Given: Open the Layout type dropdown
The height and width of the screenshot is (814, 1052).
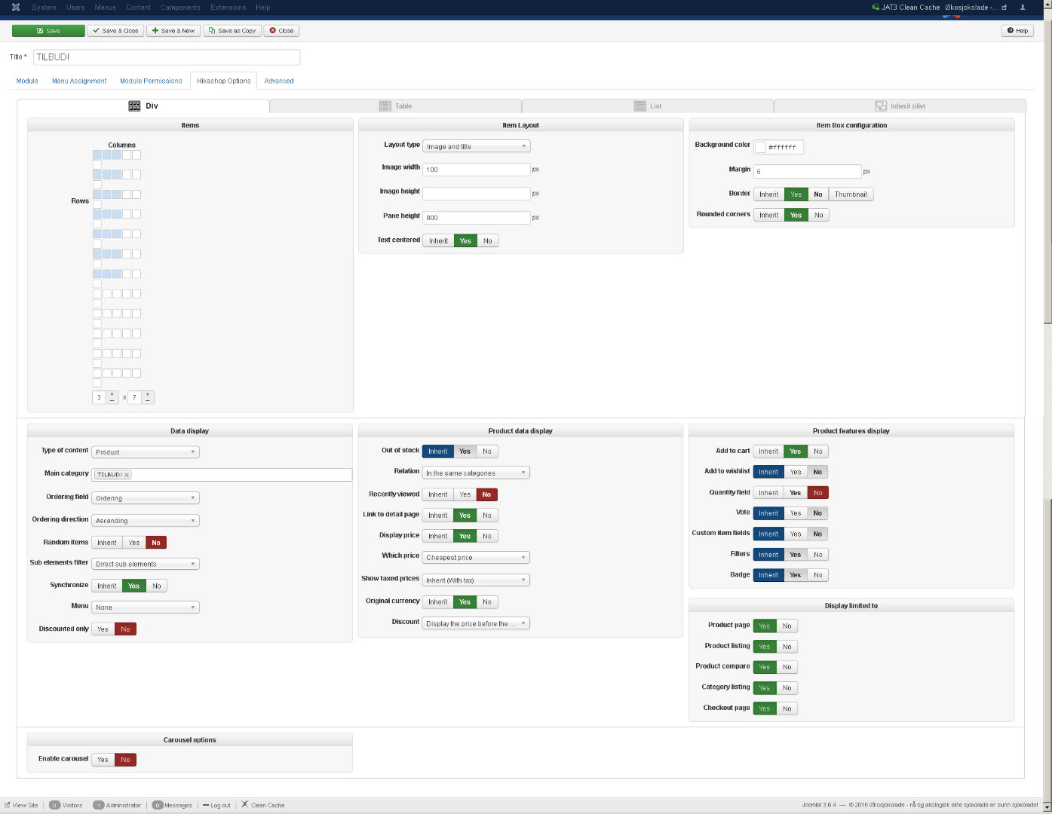Looking at the screenshot, I should 476,146.
